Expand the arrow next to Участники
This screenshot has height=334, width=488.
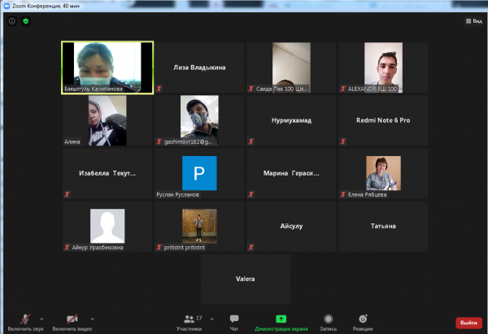pos(213,319)
